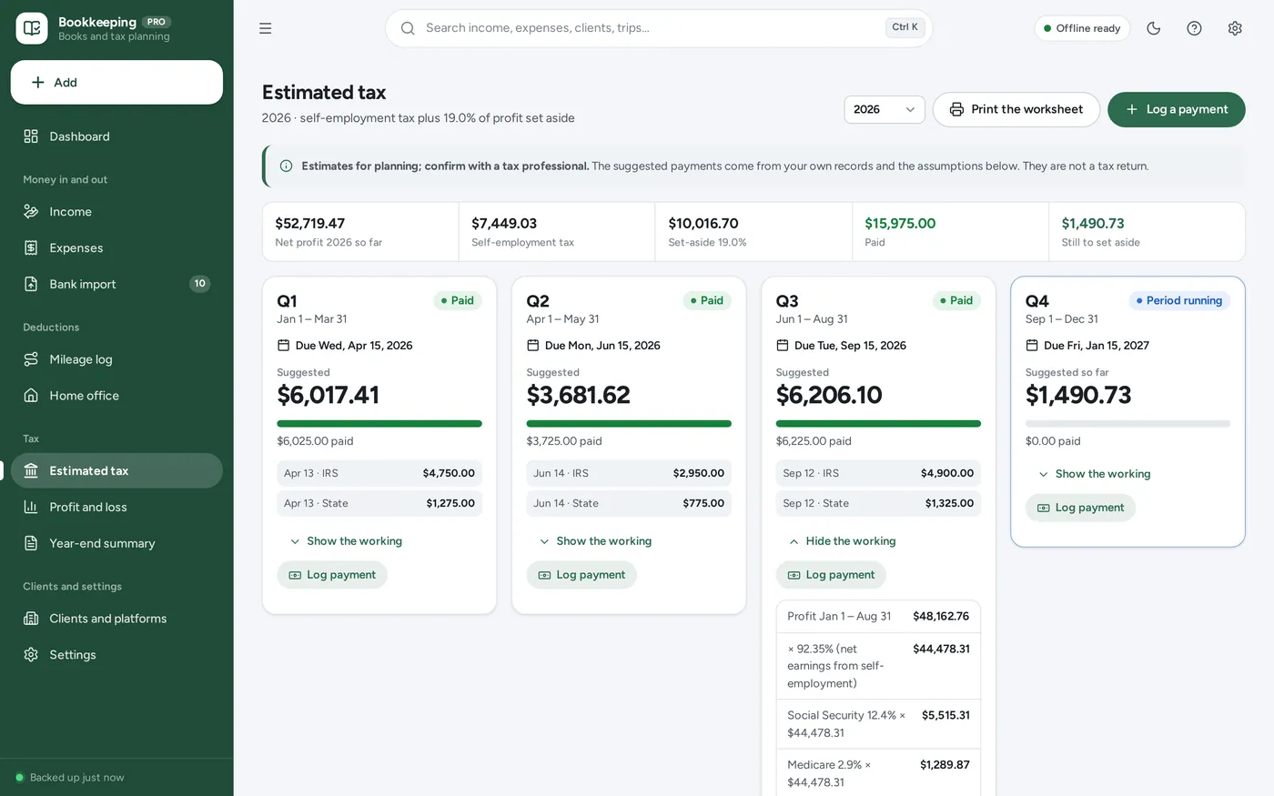Image resolution: width=1274 pixels, height=796 pixels.
Task: Open Dashboard from the sidebar
Action: pyautogui.click(x=116, y=136)
